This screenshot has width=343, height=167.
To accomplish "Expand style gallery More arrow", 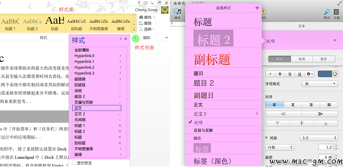I will pyautogui.click(x=134, y=30).
